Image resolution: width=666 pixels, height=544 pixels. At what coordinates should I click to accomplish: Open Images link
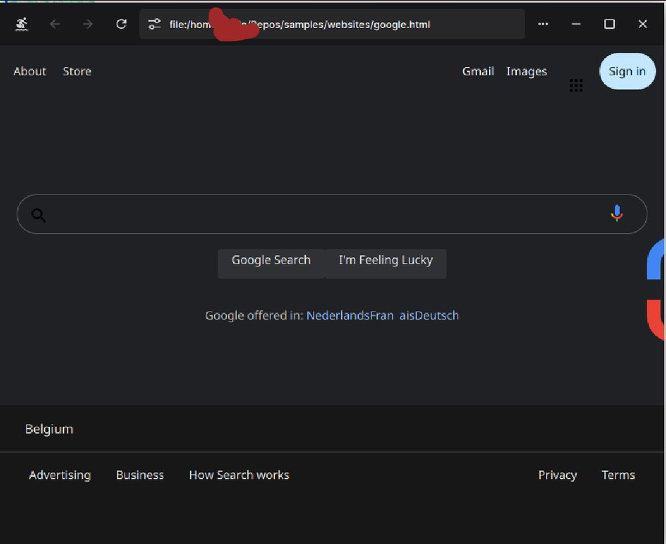point(527,72)
